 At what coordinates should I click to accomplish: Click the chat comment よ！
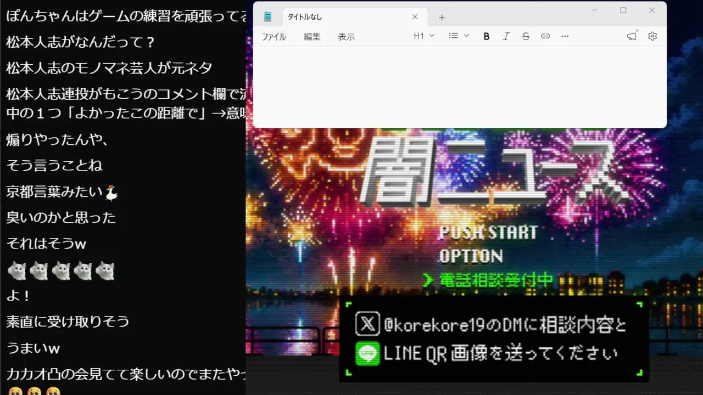pyautogui.click(x=18, y=296)
